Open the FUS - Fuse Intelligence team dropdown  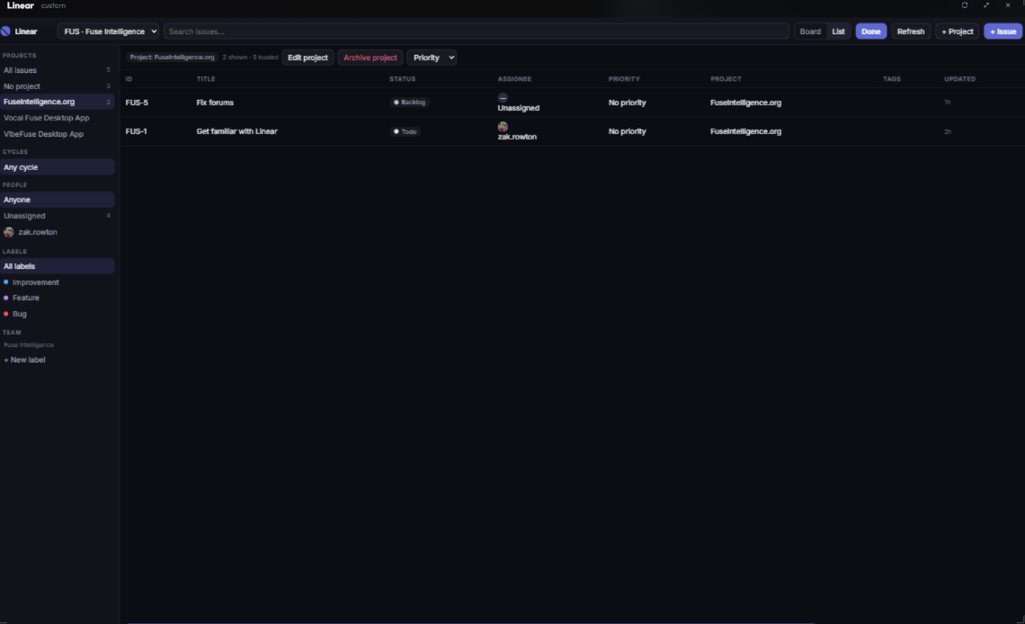108,31
